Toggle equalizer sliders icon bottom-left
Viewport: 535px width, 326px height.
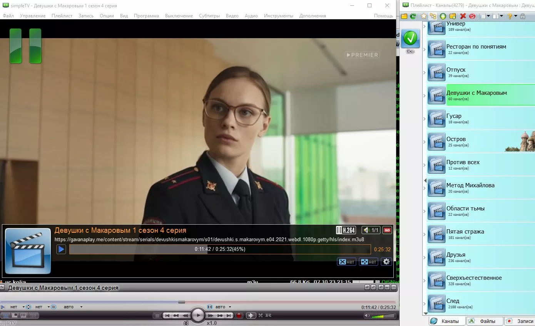pos(33,316)
